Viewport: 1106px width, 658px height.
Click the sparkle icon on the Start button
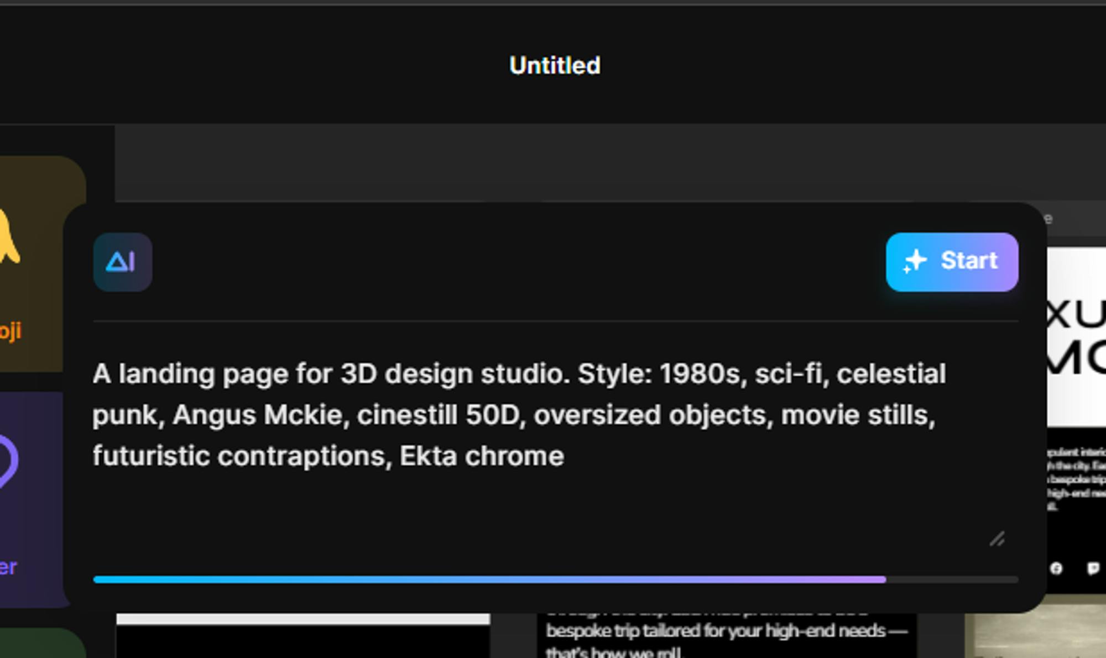pyautogui.click(x=915, y=261)
